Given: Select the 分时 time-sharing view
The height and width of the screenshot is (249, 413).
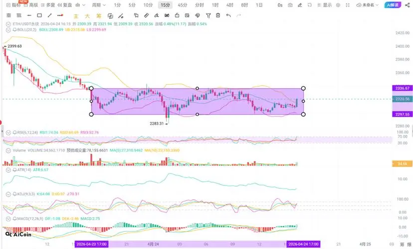Looking at the screenshot, I should click(x=200, y=5).
